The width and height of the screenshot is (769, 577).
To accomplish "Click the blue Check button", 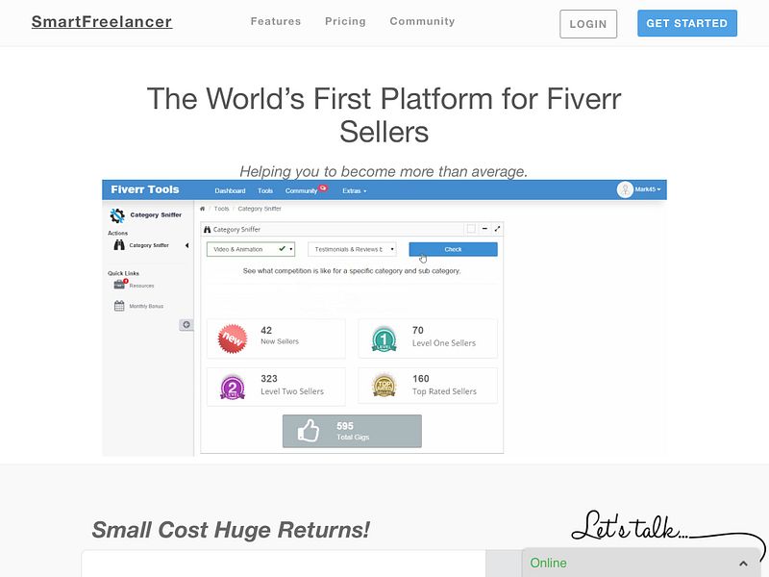I will pos(453,249).
